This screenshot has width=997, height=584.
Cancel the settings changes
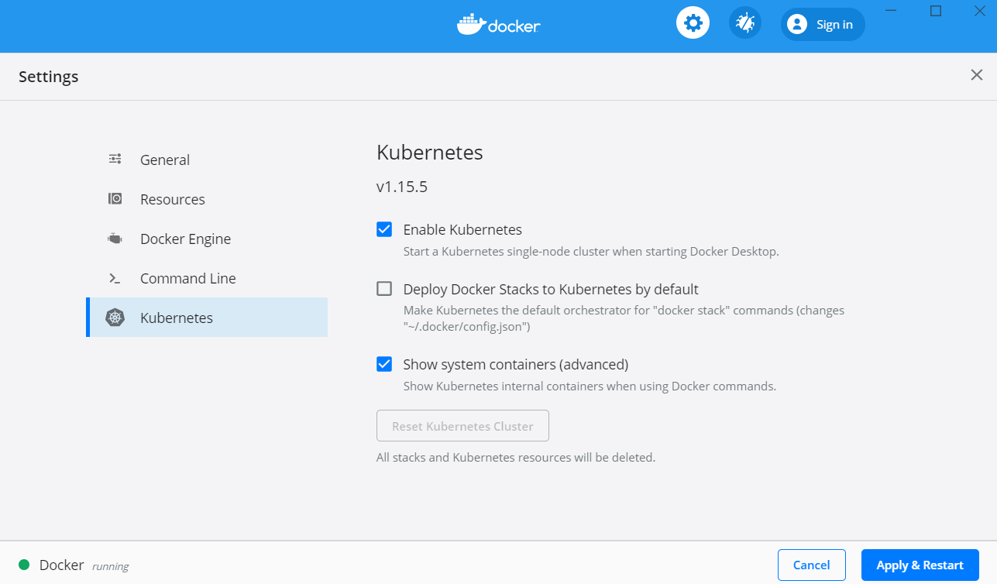click(x=811, y=565)
